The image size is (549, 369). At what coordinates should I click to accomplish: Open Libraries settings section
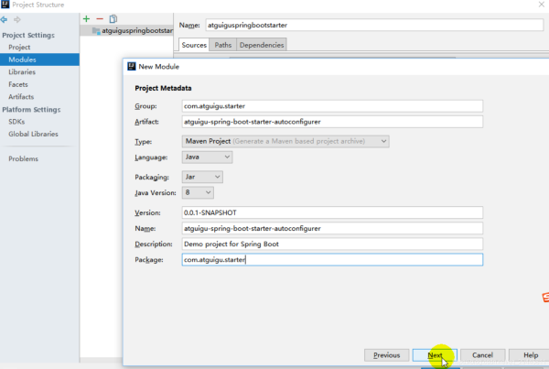22,71
